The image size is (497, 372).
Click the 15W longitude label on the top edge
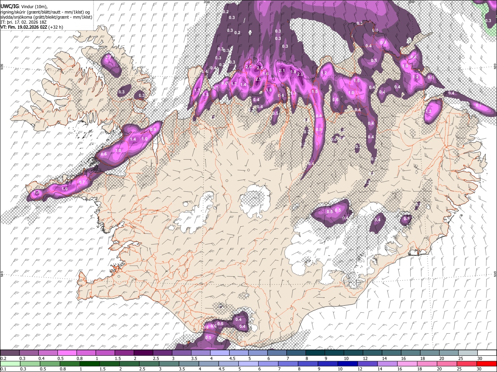click(412, 2)
